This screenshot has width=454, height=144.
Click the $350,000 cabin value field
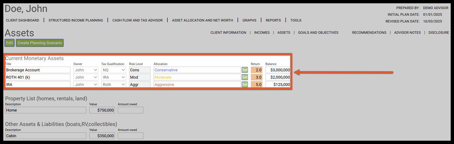pyautogui.click(x=102, y=136)
